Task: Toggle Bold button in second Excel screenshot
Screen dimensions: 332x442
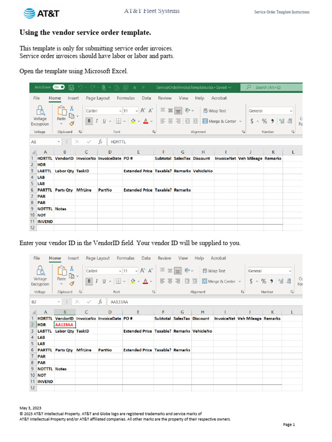Action: (89, 281)
